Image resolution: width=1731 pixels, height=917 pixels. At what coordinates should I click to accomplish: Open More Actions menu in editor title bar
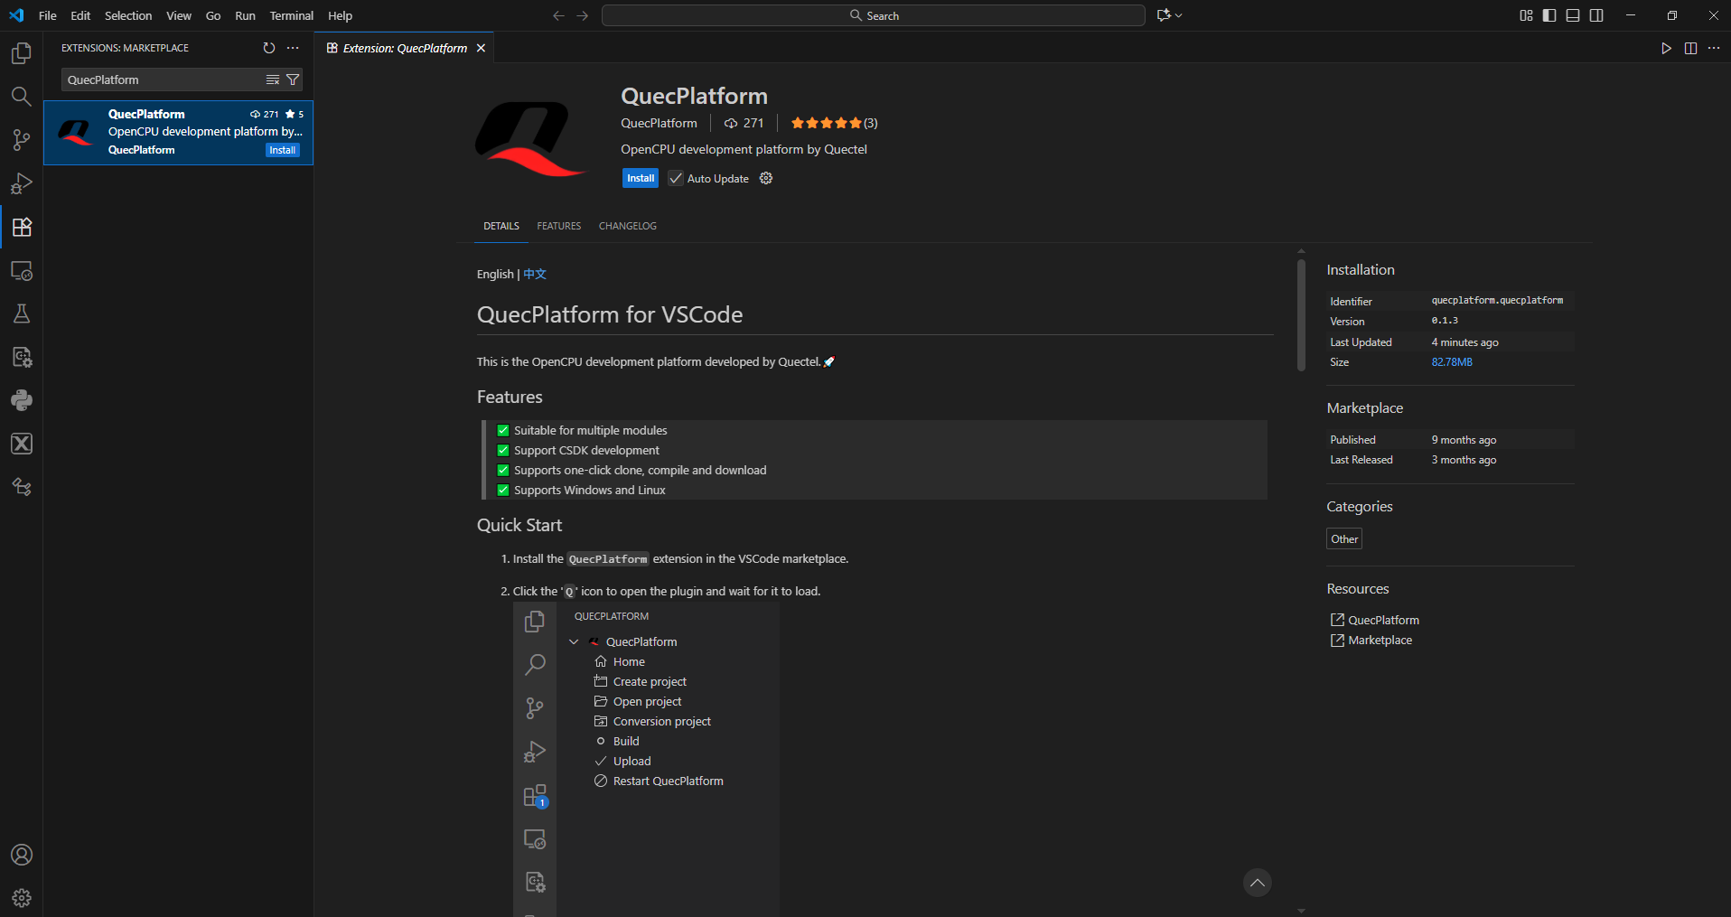click(x=1716, y=48)
